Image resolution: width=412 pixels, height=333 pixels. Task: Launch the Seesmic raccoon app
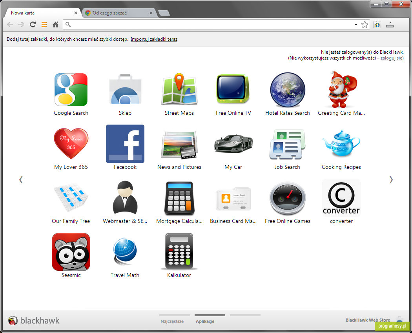[x=71, y=252]
